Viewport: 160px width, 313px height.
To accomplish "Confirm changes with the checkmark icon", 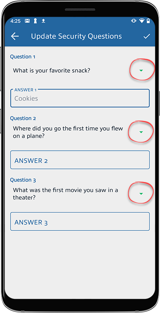I will (147, 36).
